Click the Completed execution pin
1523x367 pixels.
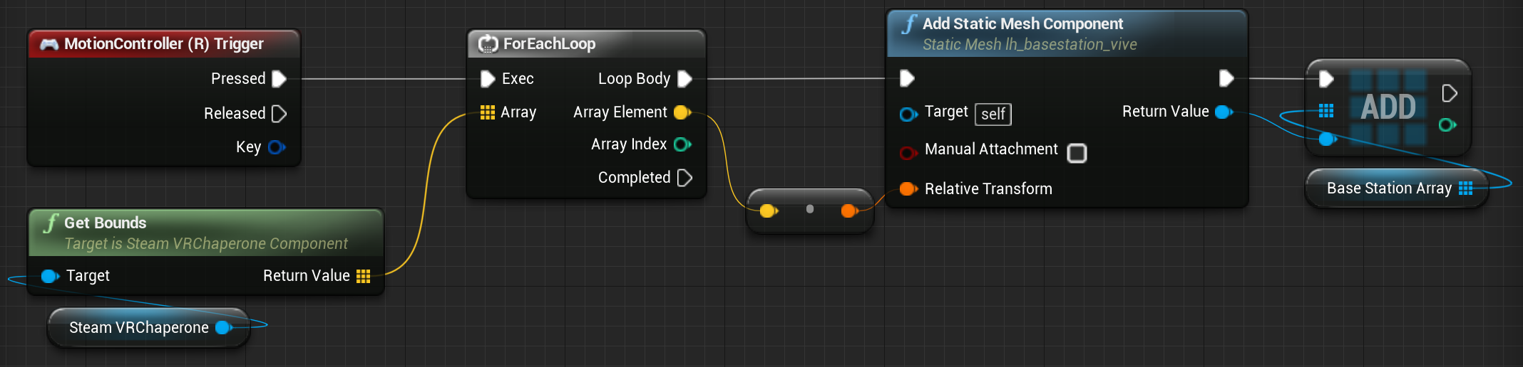[x=684, y=178]
